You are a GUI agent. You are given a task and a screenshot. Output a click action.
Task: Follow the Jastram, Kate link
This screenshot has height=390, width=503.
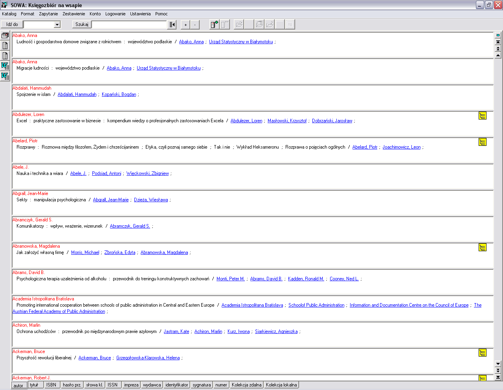tap(176, 331)
